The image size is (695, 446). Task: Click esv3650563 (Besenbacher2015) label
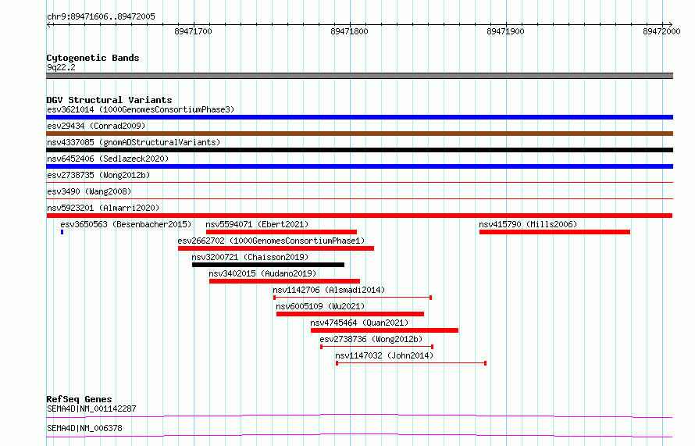coord(126,224)
